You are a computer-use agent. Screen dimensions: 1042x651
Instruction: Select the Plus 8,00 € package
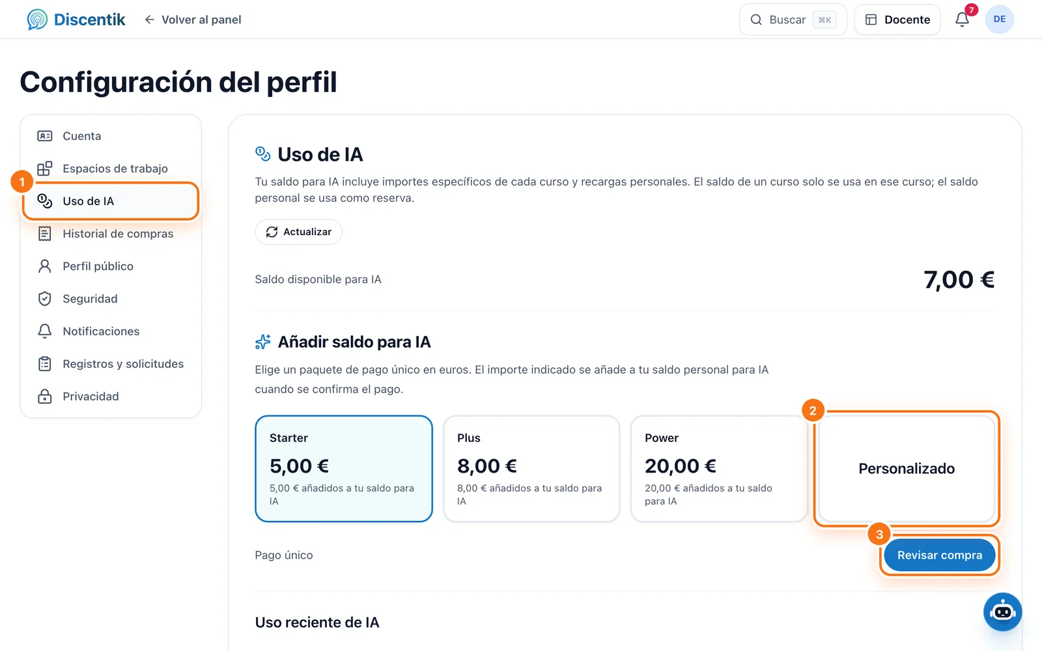click(x=531, y=469)
